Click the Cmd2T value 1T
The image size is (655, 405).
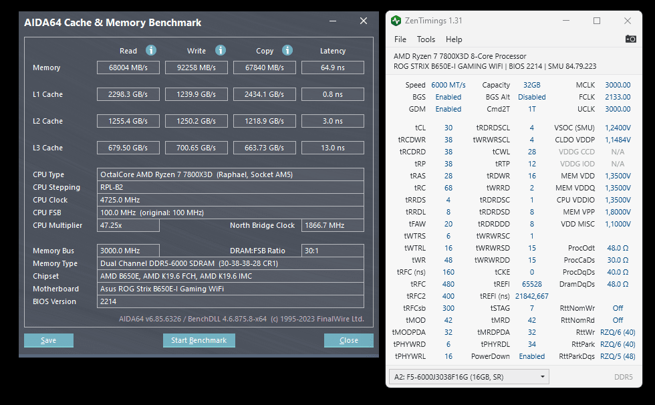tap(532, 109)
